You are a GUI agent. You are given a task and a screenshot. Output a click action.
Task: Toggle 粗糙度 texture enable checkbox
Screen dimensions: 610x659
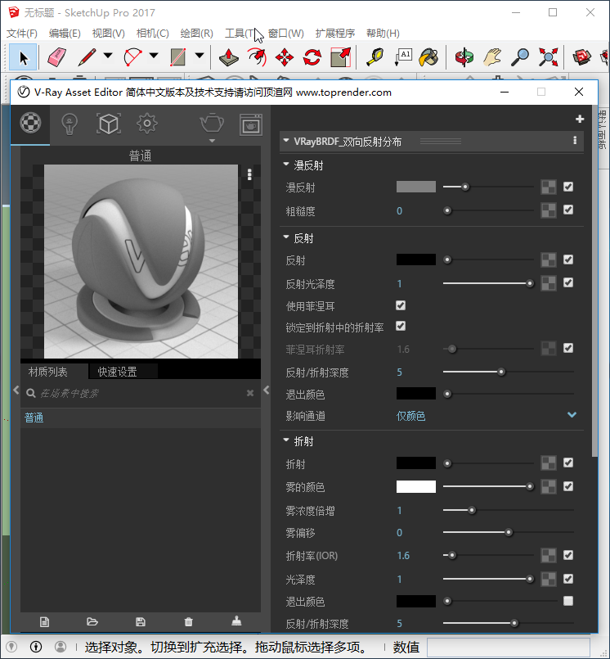click(x=568, y=210)
